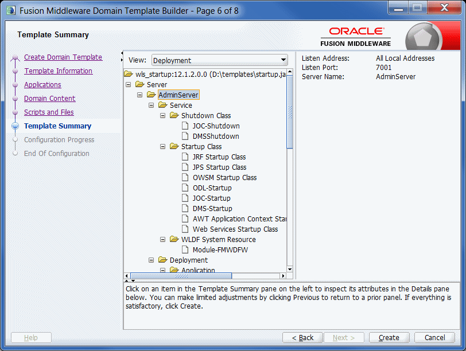
Task: Select the AdminServer tree item
Action: (178, 95)
